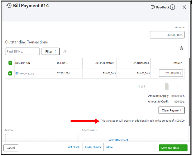Viewport: 192px width, 156px height.
Task: Click the Order checks link
Action: [93, 147]
